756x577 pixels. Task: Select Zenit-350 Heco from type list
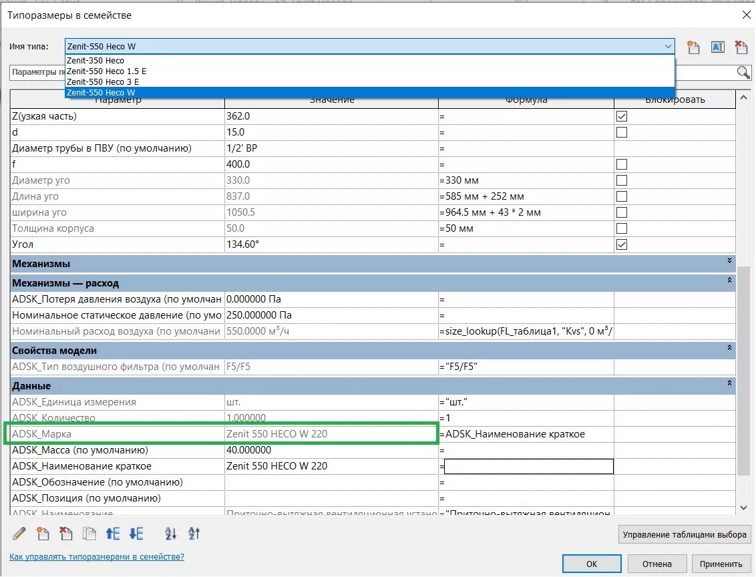click(x=96, y=61)
